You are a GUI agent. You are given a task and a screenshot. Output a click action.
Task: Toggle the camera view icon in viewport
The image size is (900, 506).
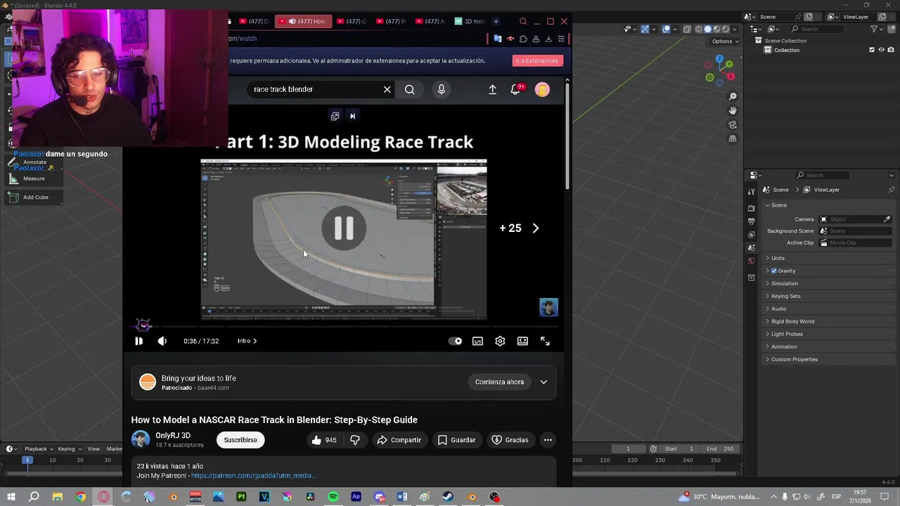click(x=733, y=124)
